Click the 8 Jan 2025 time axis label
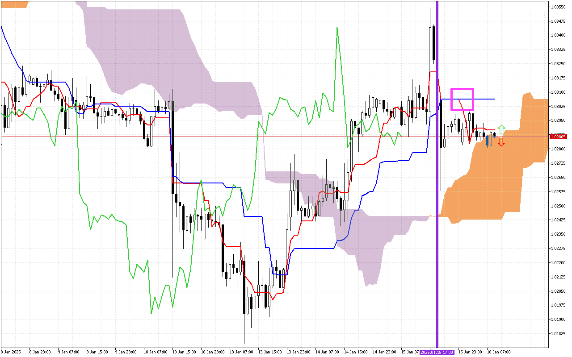 pos(11,352)
